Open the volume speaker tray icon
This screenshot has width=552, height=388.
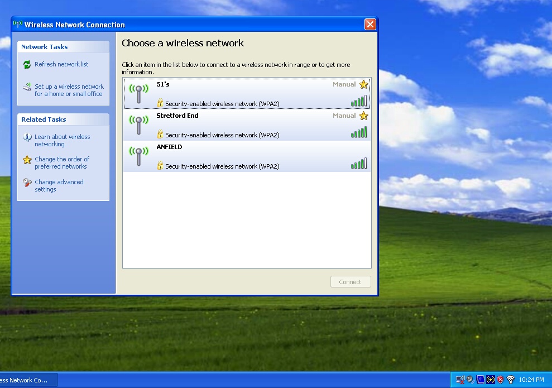point(470,380)
